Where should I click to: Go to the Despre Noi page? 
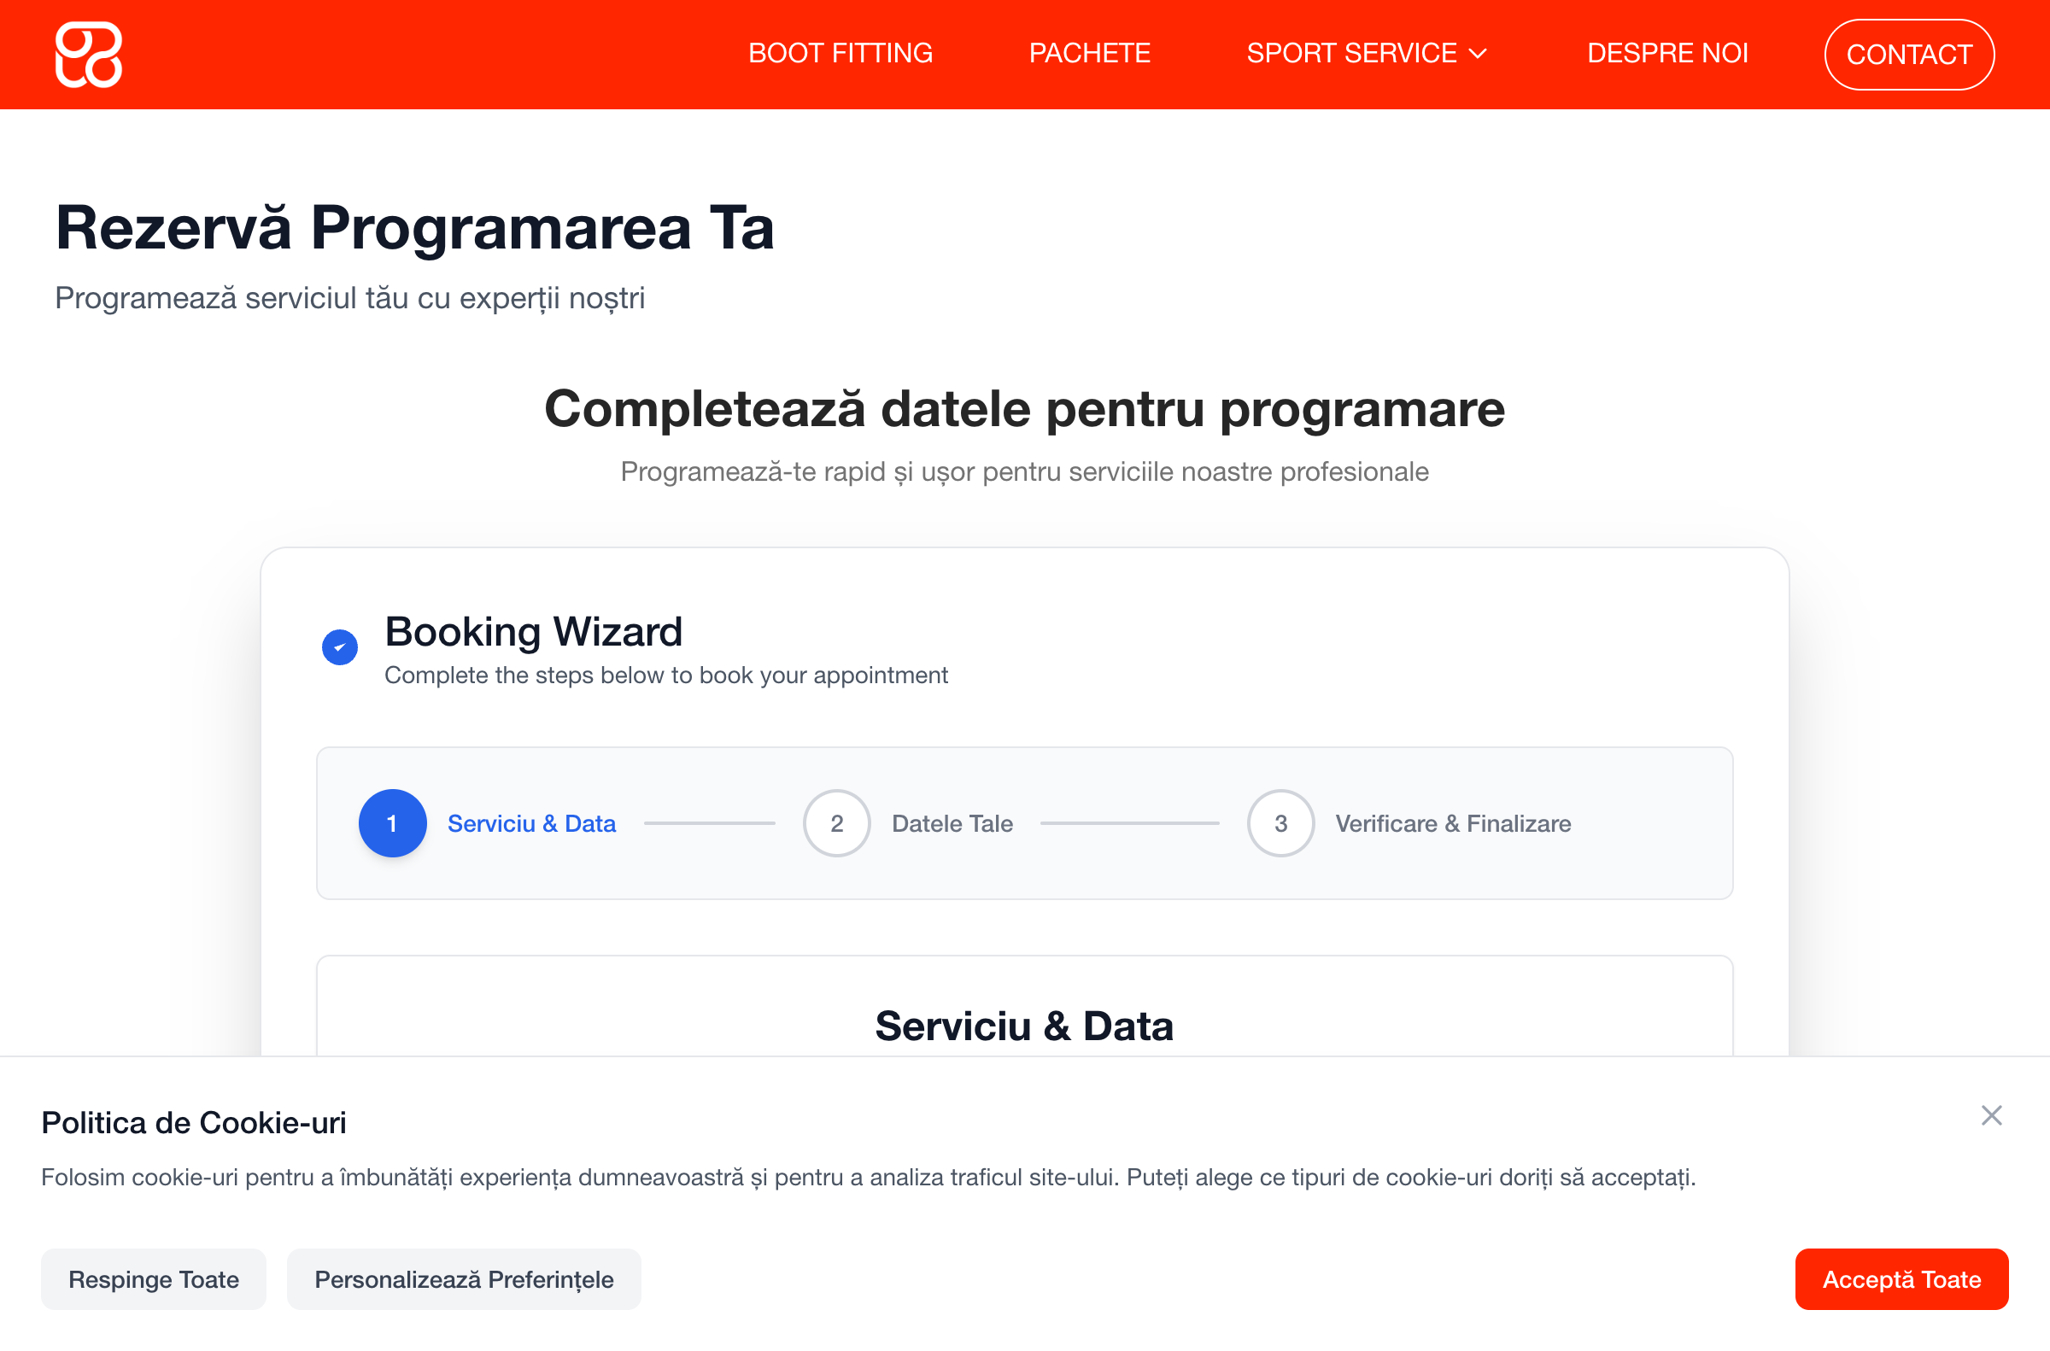click(x=1666, y=54)
